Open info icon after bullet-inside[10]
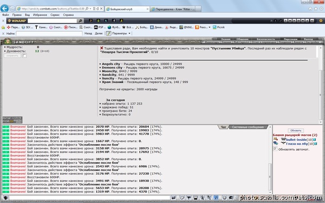The image size is (325, 203). [314, 140]
